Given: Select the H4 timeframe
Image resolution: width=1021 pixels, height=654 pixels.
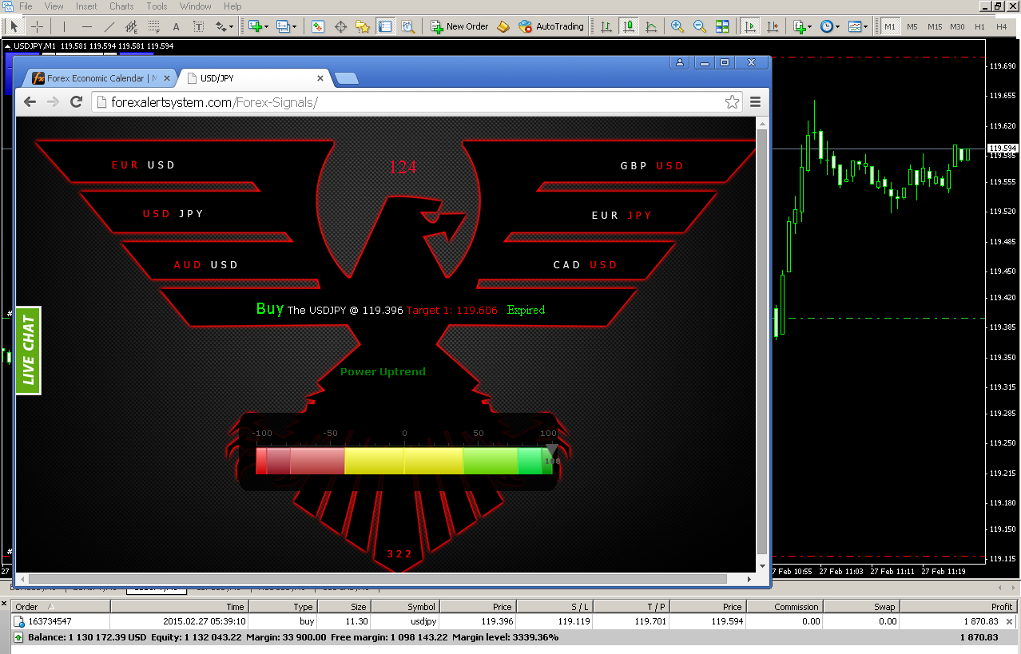Looking at the screenshot, I should pyautogui.click(x=1001, y=26).
